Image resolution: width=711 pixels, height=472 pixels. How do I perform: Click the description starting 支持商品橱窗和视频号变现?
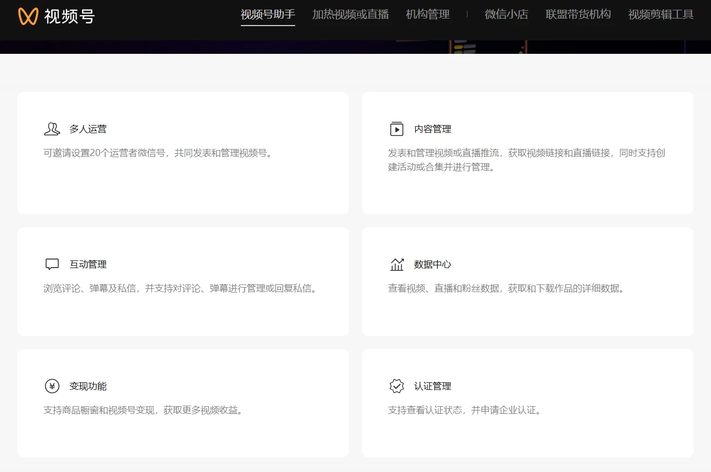coord(143,410)
